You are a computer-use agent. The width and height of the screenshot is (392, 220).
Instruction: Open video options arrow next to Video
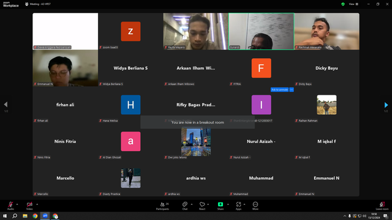click(37, 204)
